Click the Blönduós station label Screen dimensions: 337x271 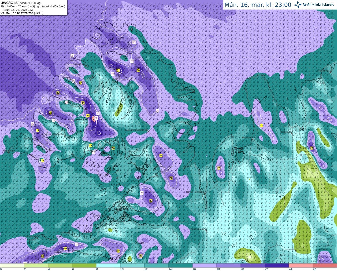click(x=247, y=137)
